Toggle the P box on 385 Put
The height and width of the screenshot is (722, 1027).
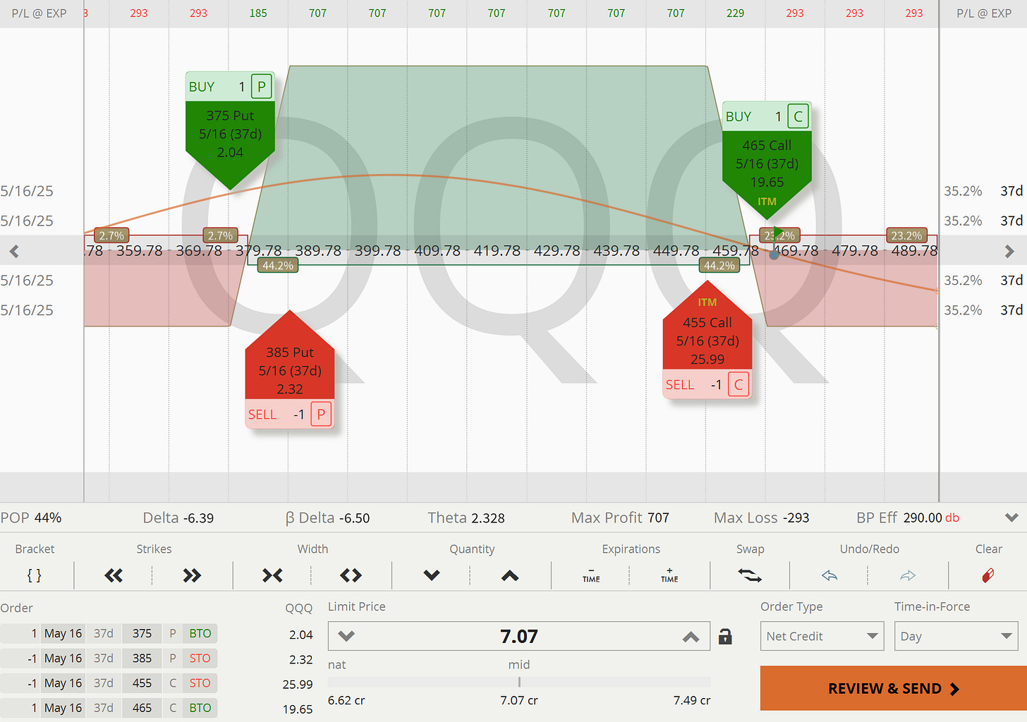(x=321, y=415)
